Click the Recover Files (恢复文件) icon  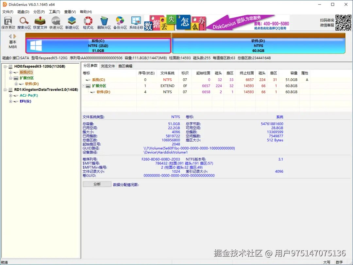point(40,23)
